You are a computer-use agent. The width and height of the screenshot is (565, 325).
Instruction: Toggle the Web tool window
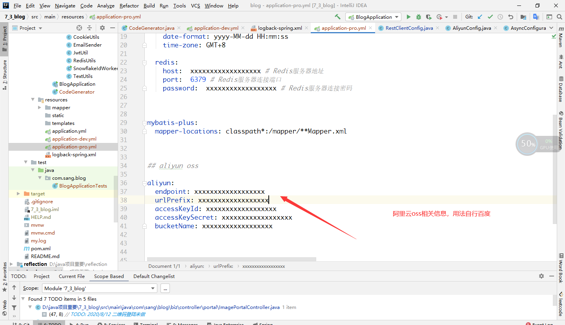pos(5,308)
